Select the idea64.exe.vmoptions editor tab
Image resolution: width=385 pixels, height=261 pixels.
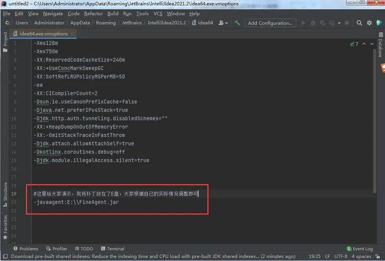pyautogui.click(x=43, y=34)
